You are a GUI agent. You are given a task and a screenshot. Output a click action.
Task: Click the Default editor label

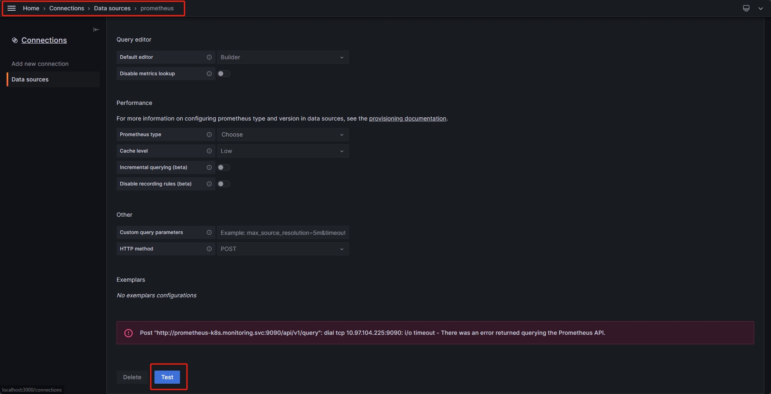coord(136,57)
